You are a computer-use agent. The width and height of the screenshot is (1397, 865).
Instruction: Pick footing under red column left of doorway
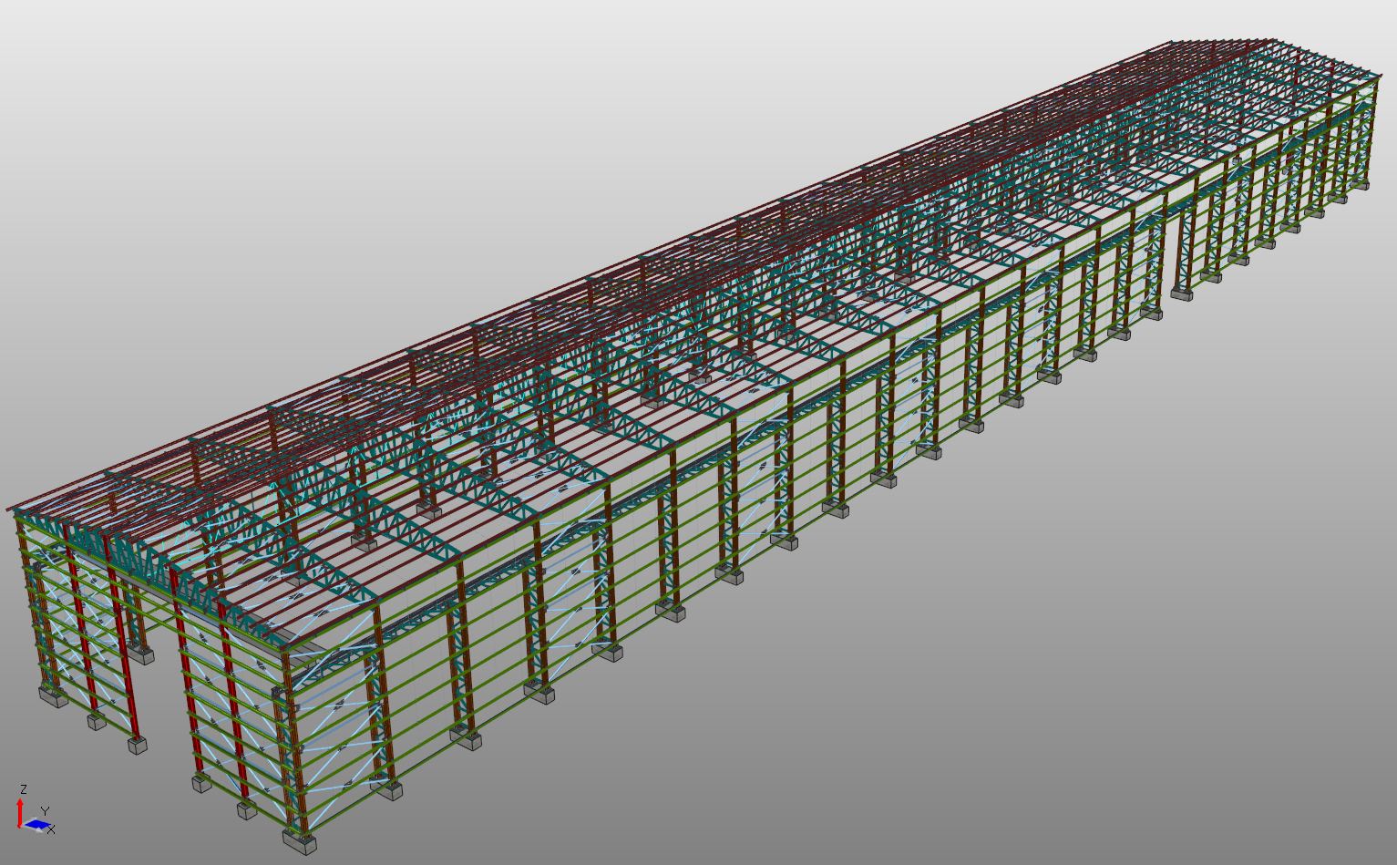(x=138, y=746)
